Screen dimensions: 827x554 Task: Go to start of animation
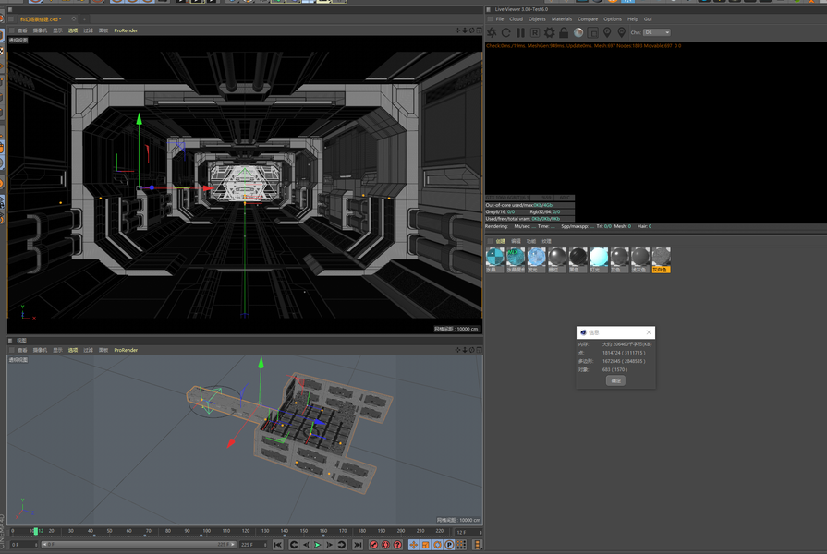coord(278,545)
